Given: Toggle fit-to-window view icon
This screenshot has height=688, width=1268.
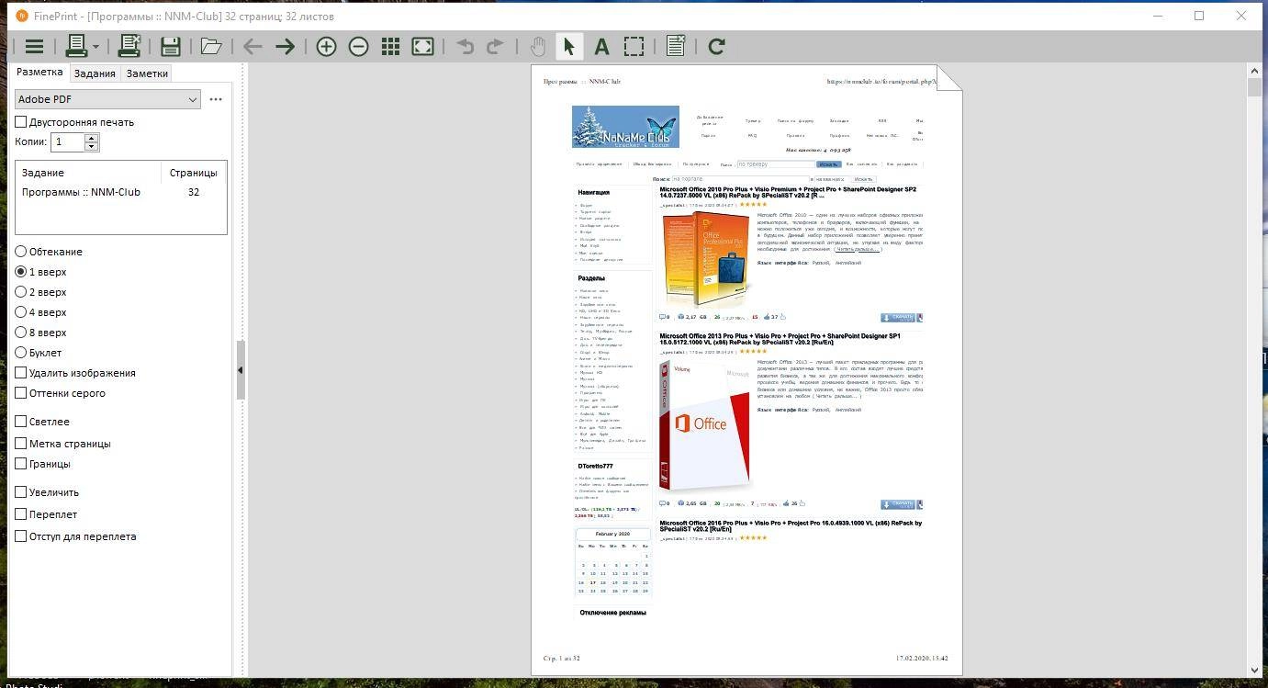Looking at the screenshot, I should (x=422, y=46).
